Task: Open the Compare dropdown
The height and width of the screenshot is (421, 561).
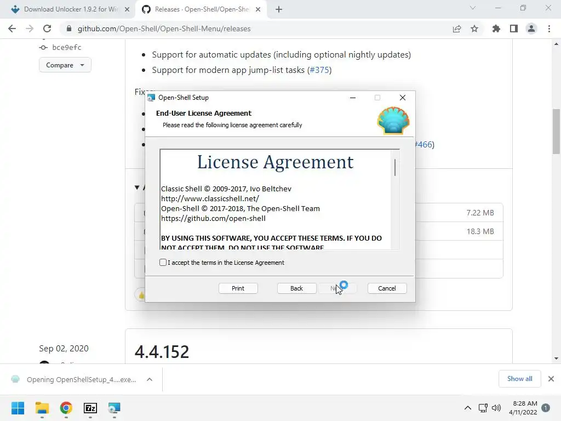Action: (65, 65)
